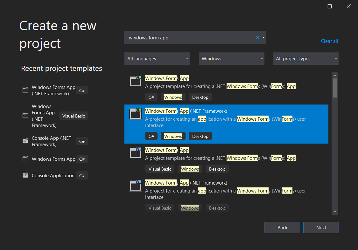The height and width of the screenshot is (250, 358).
Task: Click scrollbar up arrow in template list
Action: click(335, 75)
